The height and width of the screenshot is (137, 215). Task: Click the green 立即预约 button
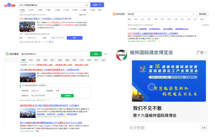67,96
